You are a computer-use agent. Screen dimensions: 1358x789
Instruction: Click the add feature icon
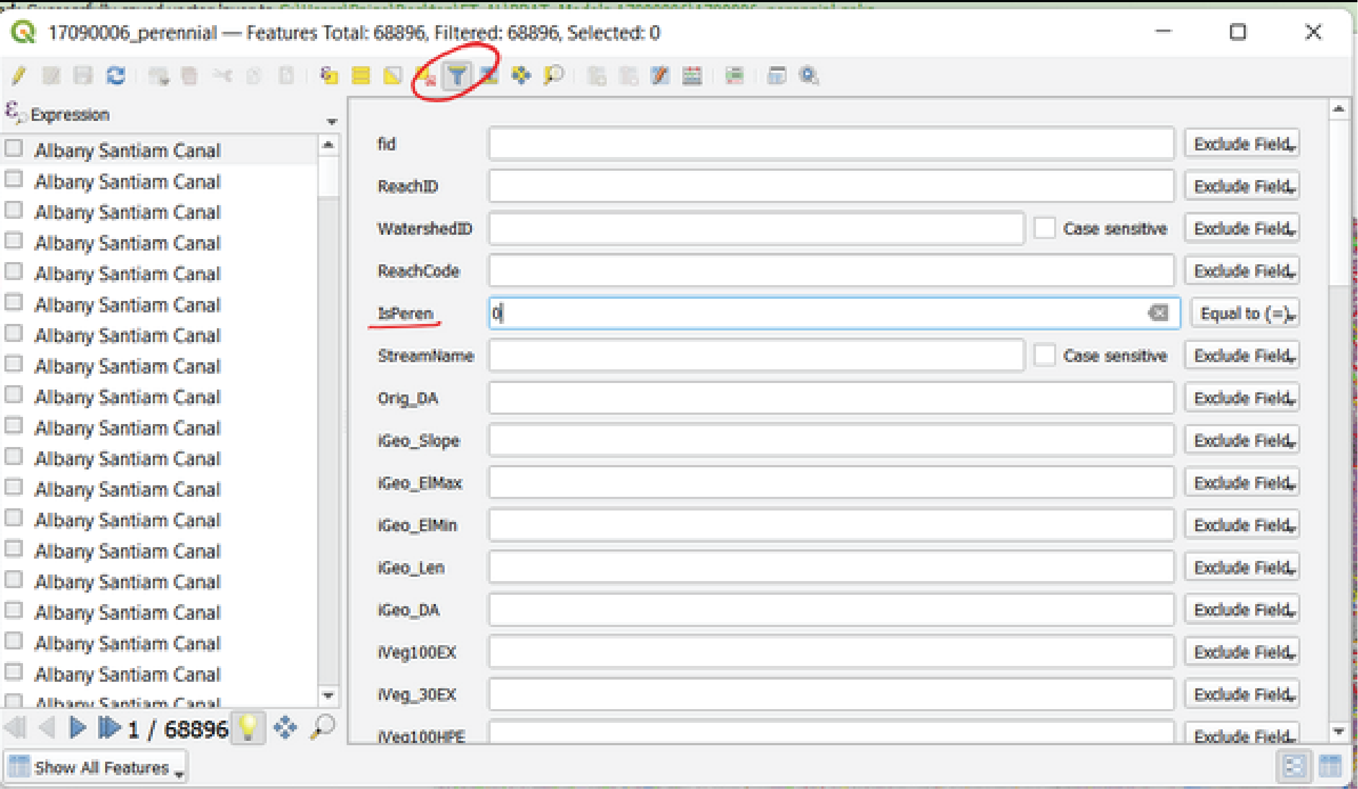pyautogui.click(x=158, y=76)
